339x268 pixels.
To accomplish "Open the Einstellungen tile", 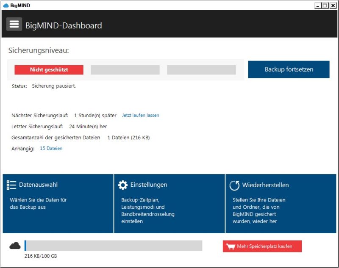I will tap(169, 204).
